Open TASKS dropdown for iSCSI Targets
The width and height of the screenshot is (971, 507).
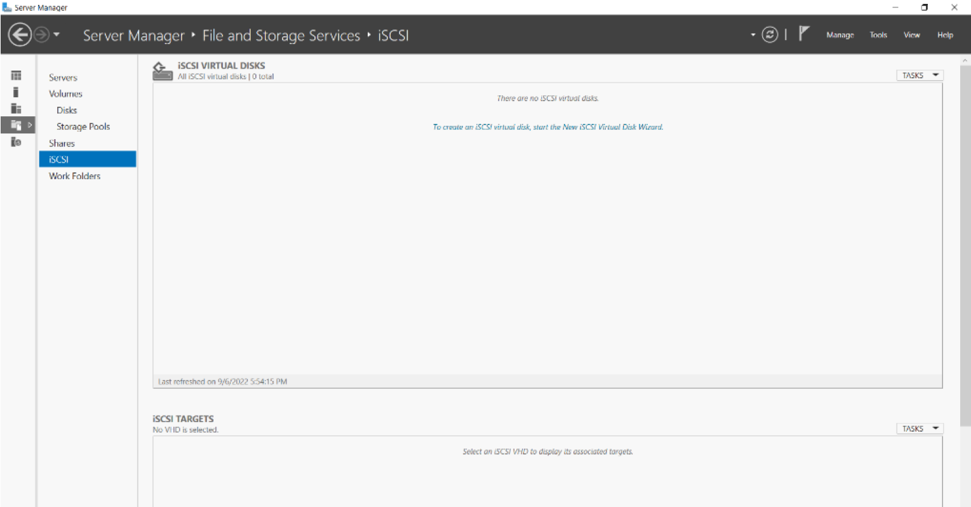[920, 429]
